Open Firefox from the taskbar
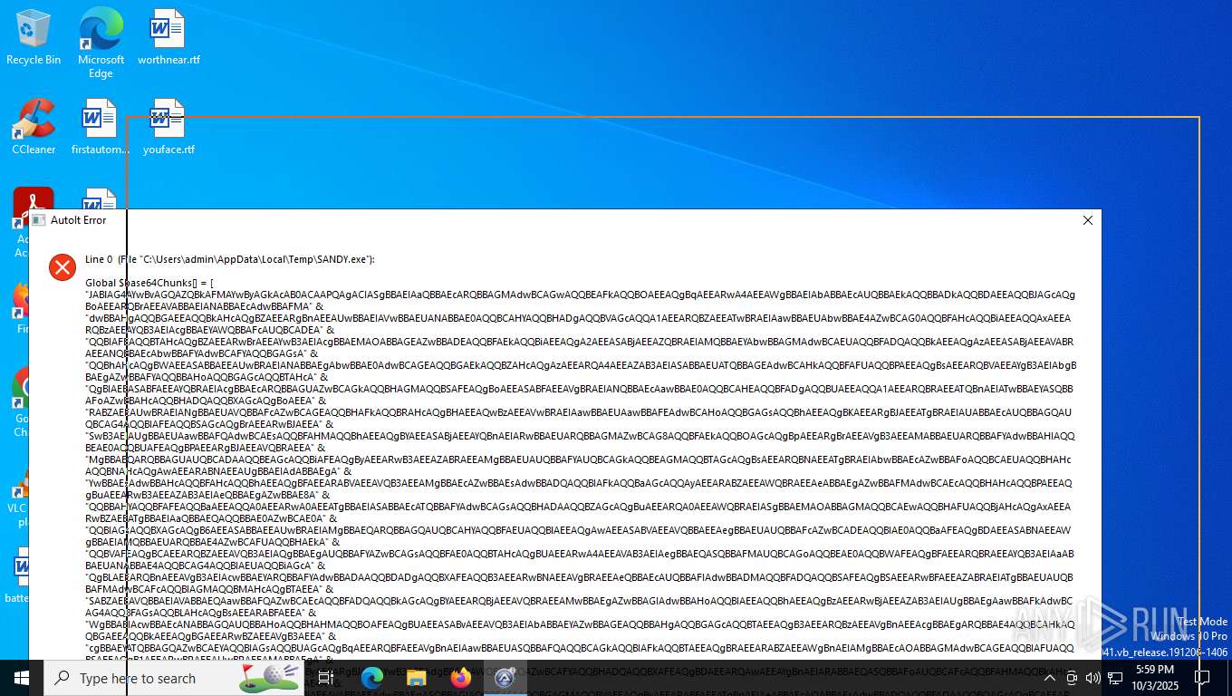1232x696 pixels. [461, 678]
